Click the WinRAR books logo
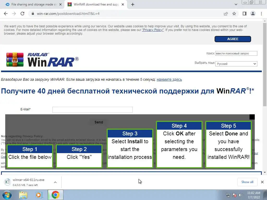Viewport: 267px width, 200px height. (15, 60)
